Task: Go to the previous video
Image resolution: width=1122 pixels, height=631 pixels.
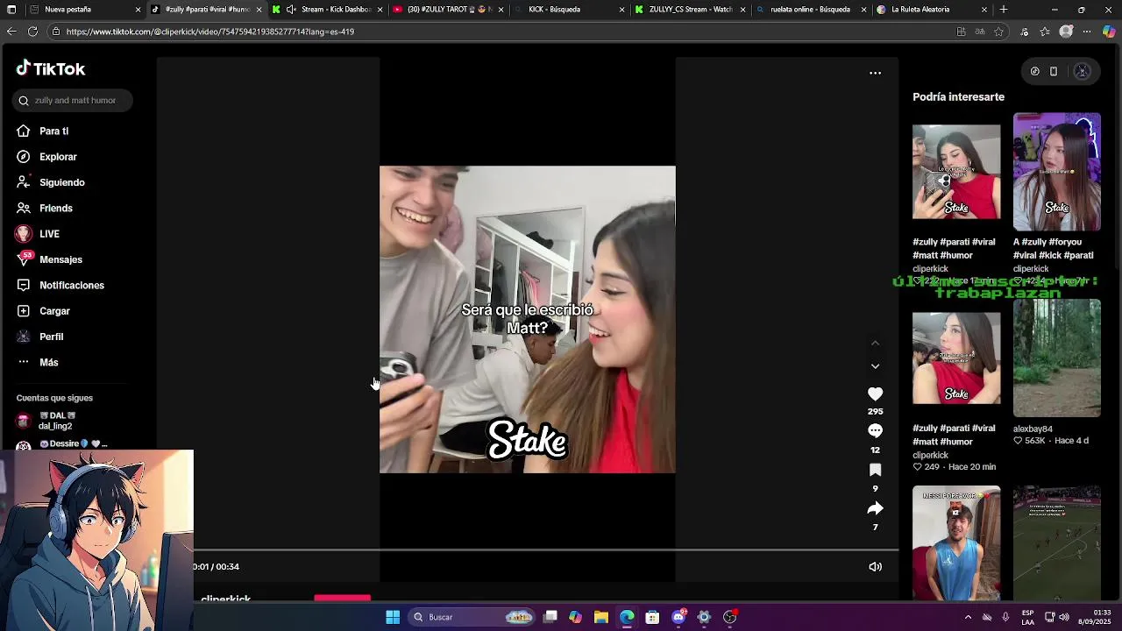Action: click(x=875, y=344)
